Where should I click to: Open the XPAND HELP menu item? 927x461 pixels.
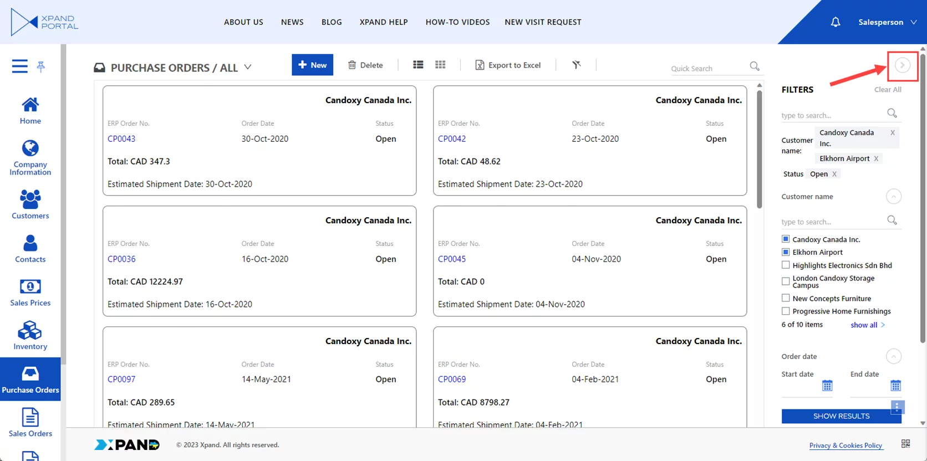(x=383, y=22)
